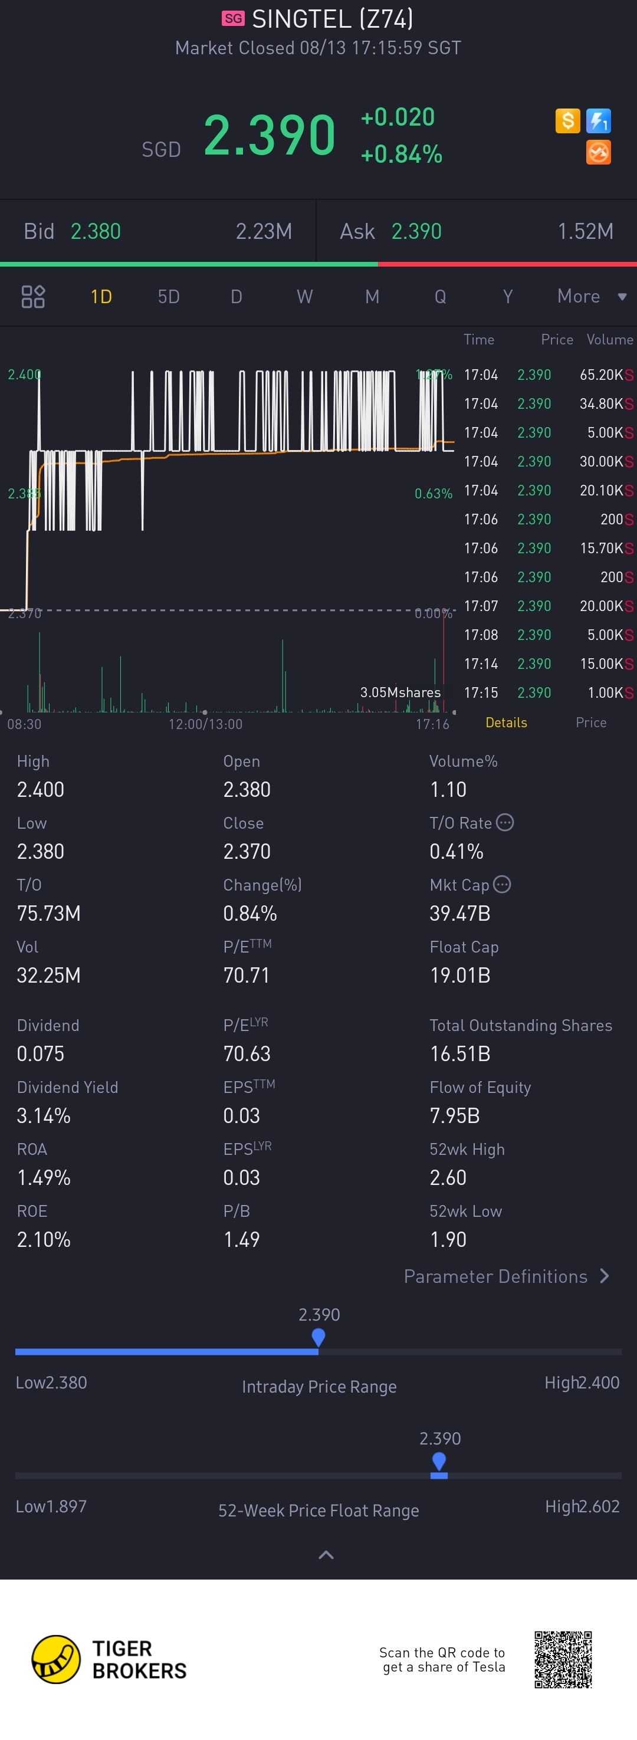Select the Price tab under tick list
The width and height of the screenshot is (637, 1740).
(591, 722)
